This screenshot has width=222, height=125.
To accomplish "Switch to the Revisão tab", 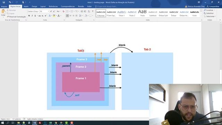I will (x=81, y=7).
